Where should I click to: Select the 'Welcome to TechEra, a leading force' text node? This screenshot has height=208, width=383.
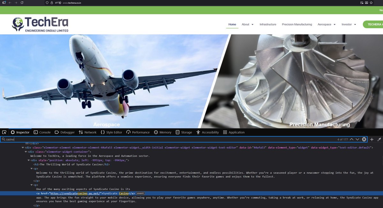90,156
